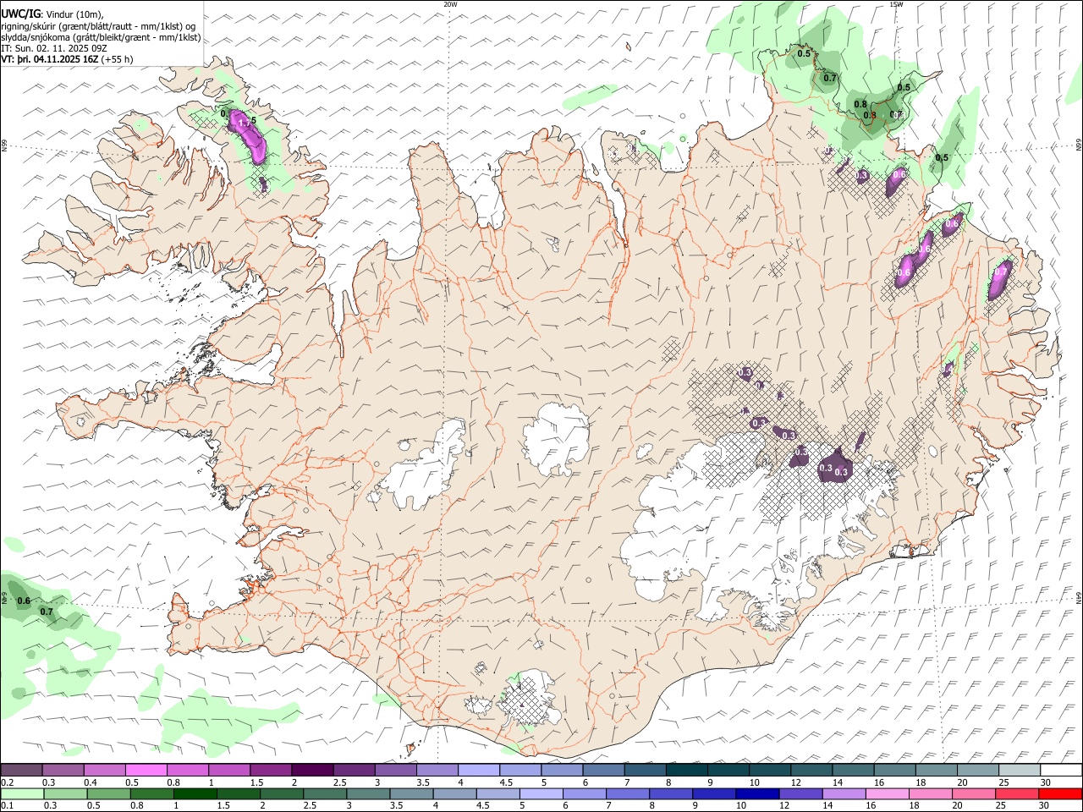Select darkest purple upper swatch between 2 and 2.5

311,770
